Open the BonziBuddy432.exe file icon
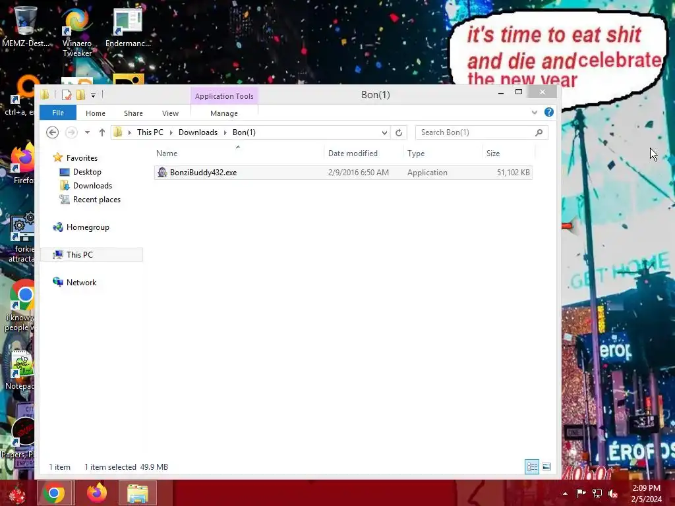 tap(162, 173)
